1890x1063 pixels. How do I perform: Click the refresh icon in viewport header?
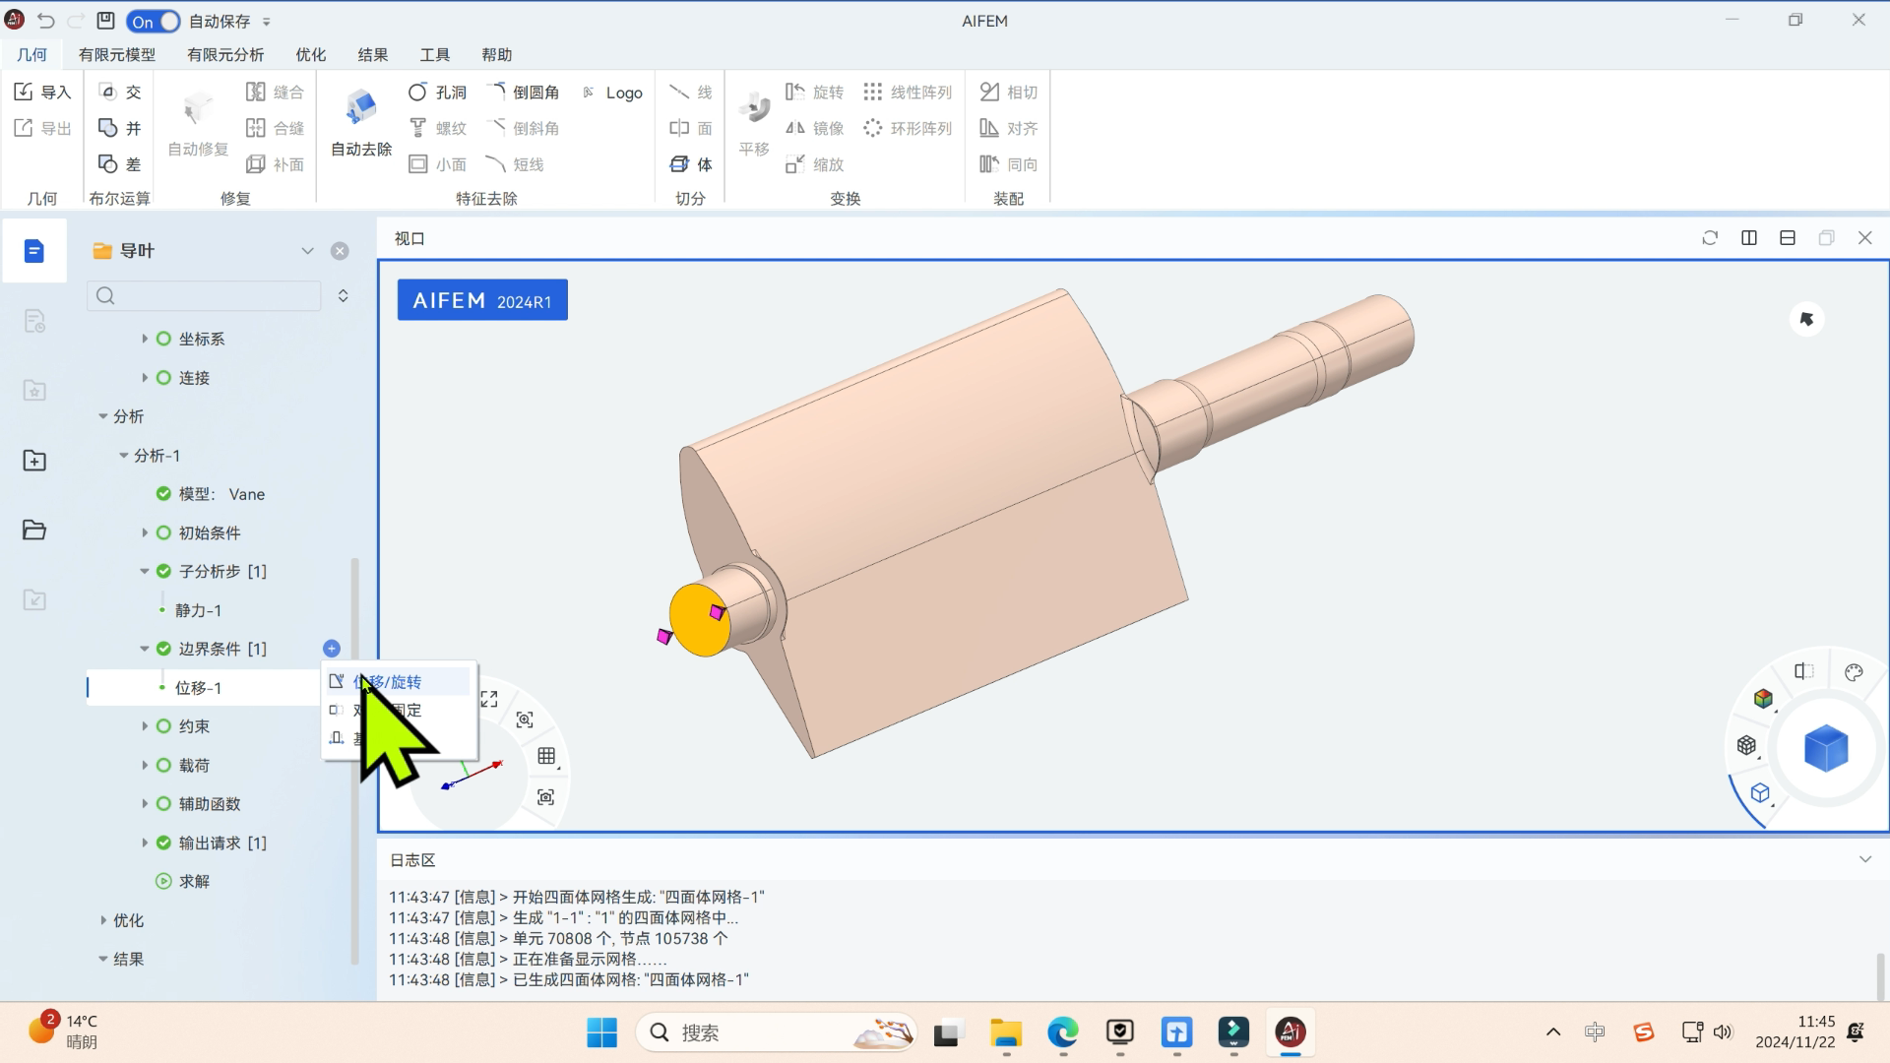[1710, 238]
